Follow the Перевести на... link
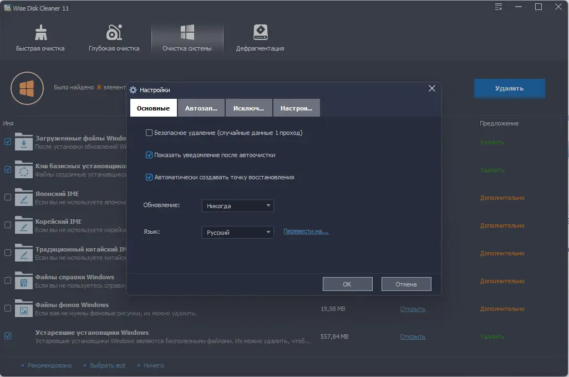Viewport: 569px width, 377px height. (x=306, y=232)
